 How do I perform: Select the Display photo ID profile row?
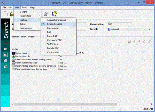23,56
